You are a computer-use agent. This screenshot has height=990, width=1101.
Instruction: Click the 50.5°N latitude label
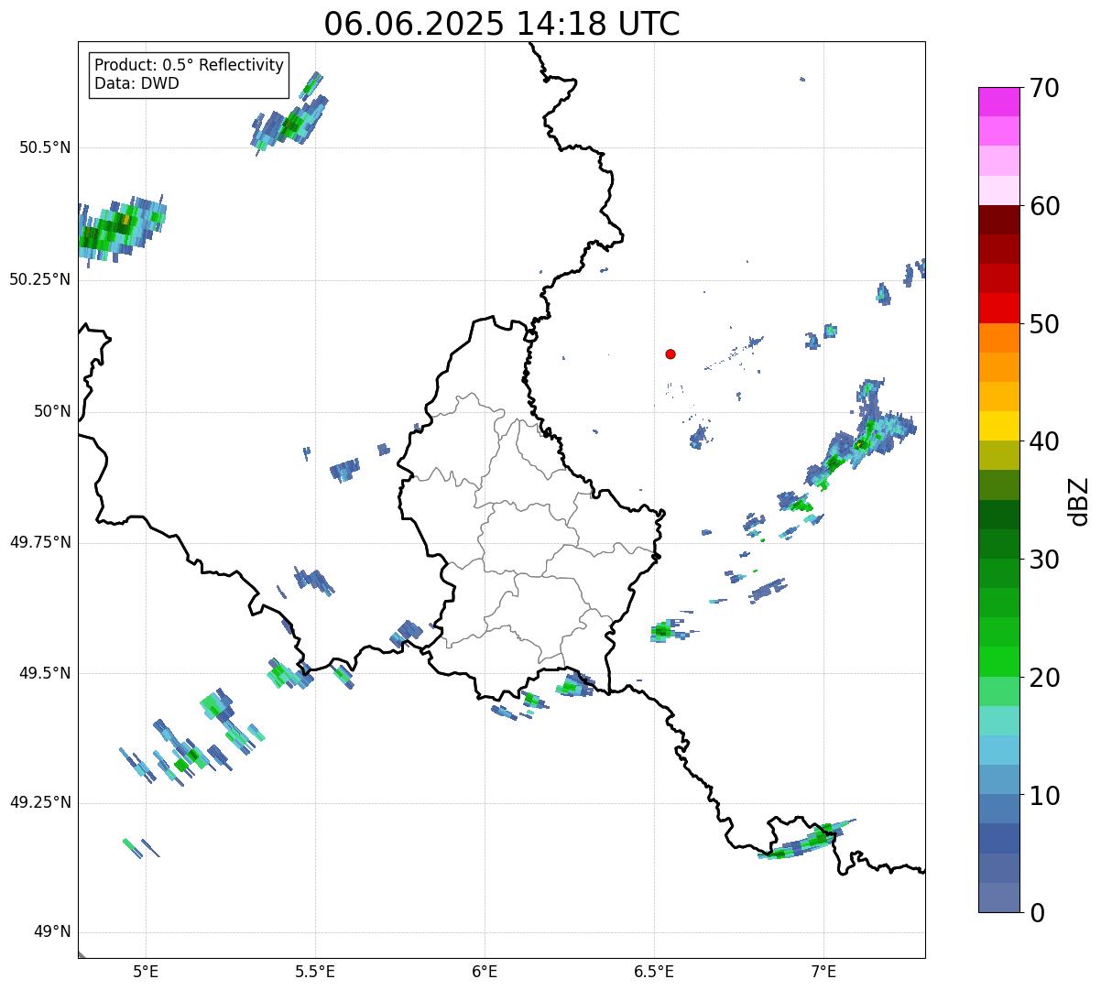coord(46,147)
